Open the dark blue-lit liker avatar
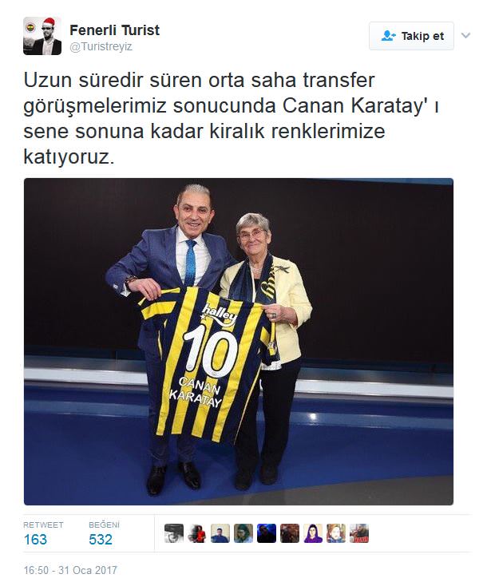The width and height of the screenshot is (483, 586). point(267,533)
